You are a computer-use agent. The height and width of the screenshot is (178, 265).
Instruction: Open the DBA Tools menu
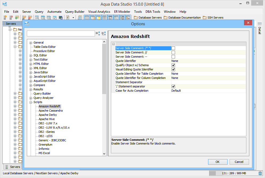(153, 12)
